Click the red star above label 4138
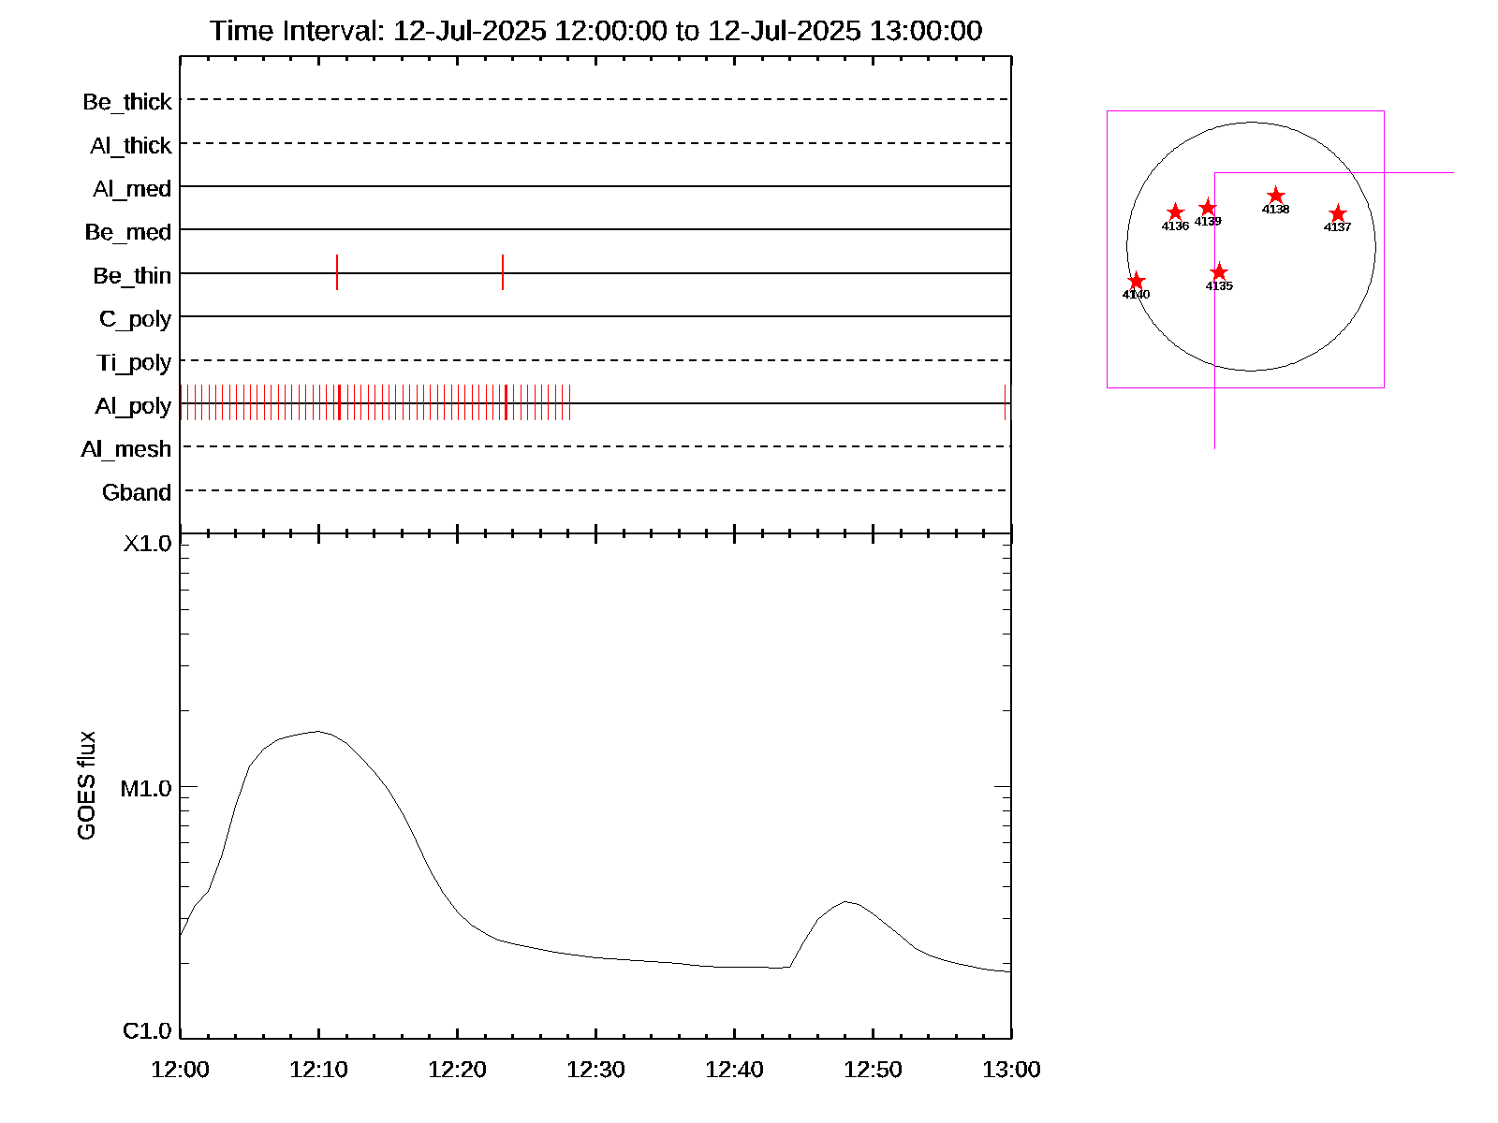Screen dimensions: 1498x1123 click(x=1275, y=196)
